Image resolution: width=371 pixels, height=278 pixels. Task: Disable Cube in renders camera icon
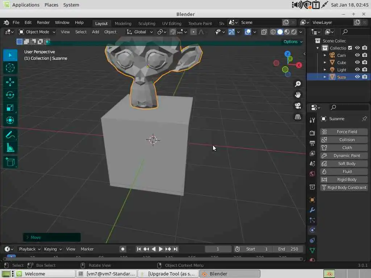[x=364, y=62]
